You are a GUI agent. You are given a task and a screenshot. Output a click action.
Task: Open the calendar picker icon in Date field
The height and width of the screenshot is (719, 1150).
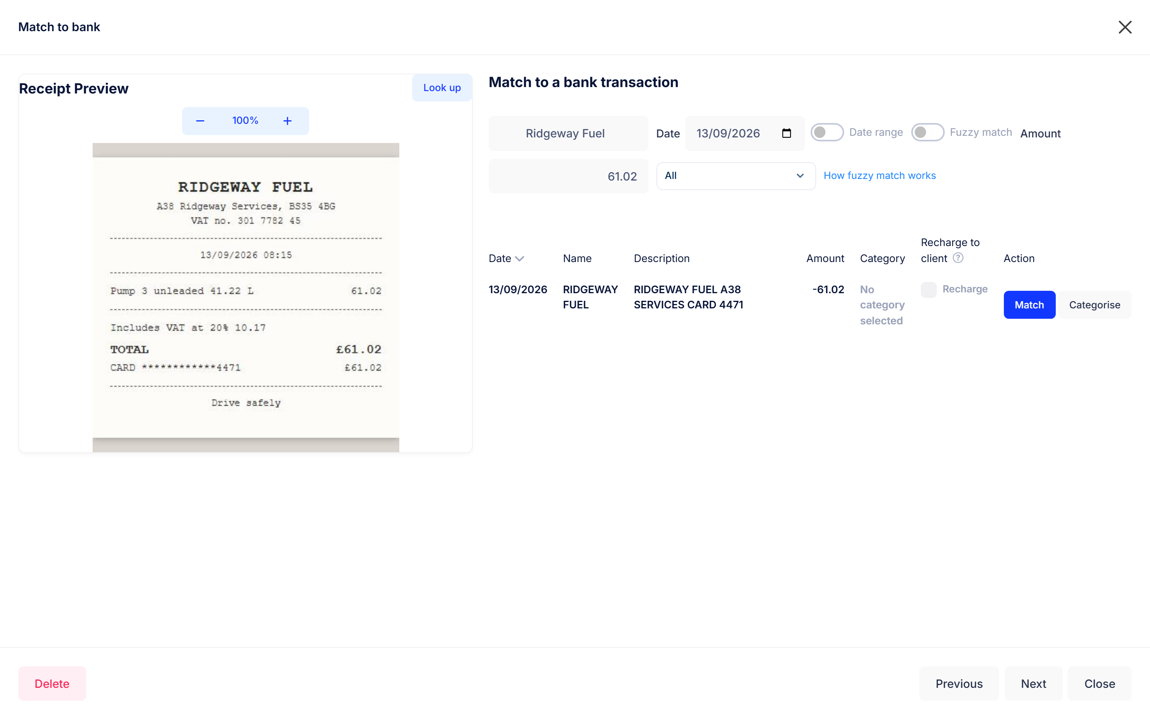(787, 133)
